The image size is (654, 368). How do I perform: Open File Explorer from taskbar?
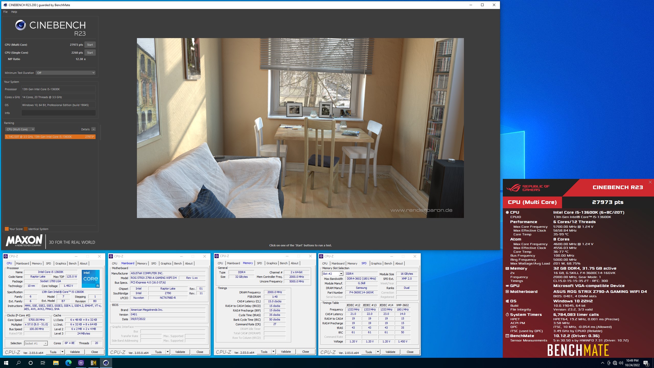(56, 363)
